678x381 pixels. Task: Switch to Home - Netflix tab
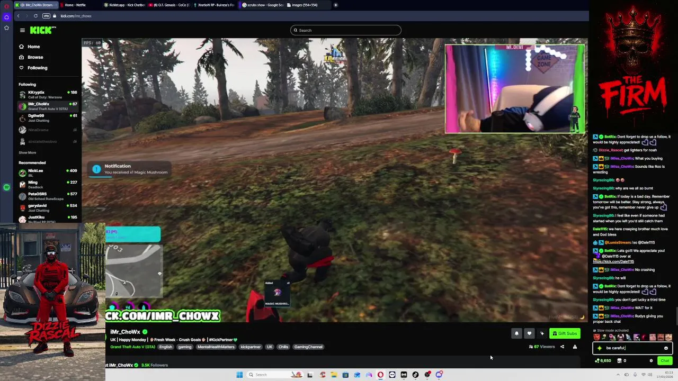point(81,5)
